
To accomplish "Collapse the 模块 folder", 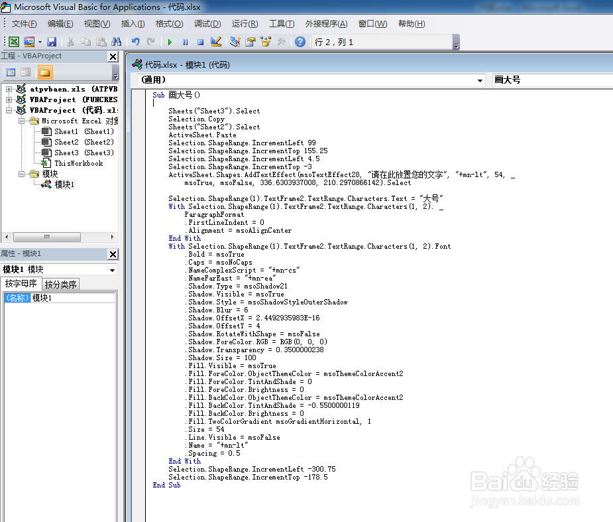I will pos(21,174).
